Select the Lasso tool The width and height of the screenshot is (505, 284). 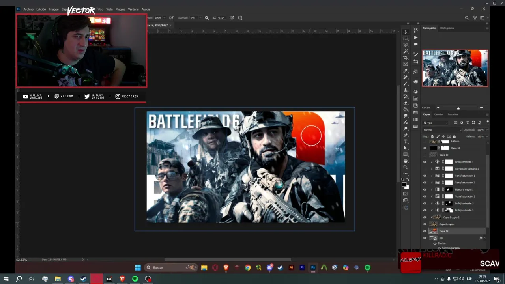coord(405,45)
